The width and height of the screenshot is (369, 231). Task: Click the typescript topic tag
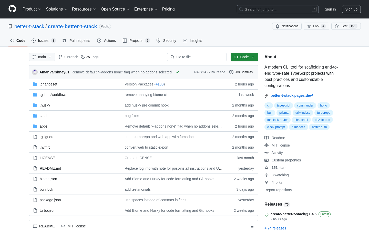(x=283, y=105)
